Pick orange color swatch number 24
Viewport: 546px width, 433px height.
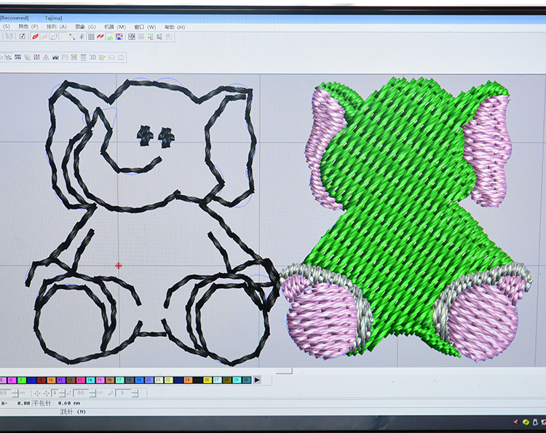[x=188, y=380]
